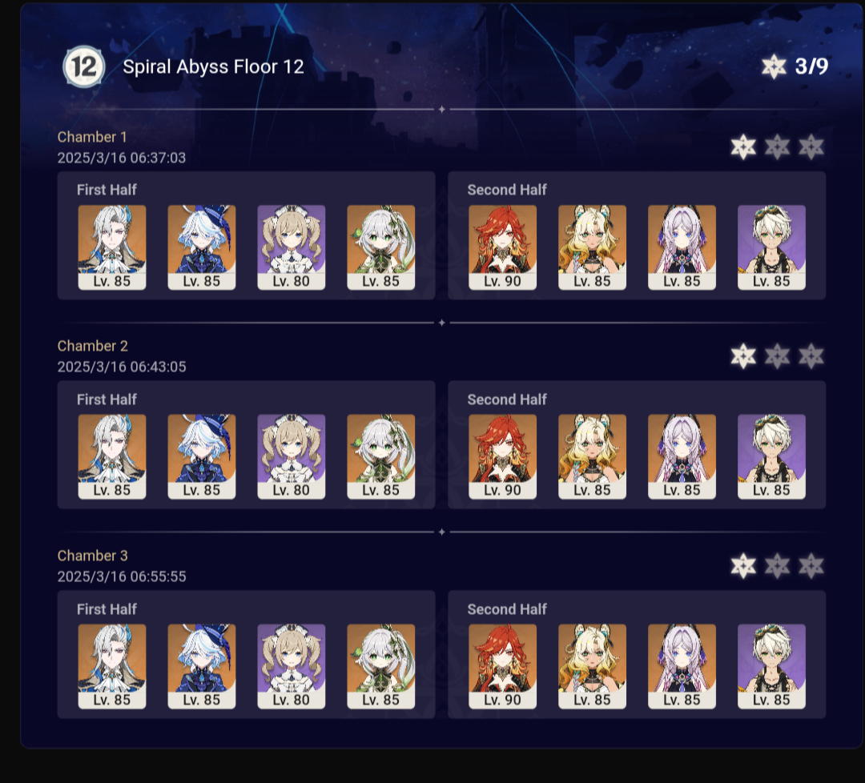The image size is (865, 783).
Task: Click the filled first star of Chamber 3
Action: [x=743, y=566]
